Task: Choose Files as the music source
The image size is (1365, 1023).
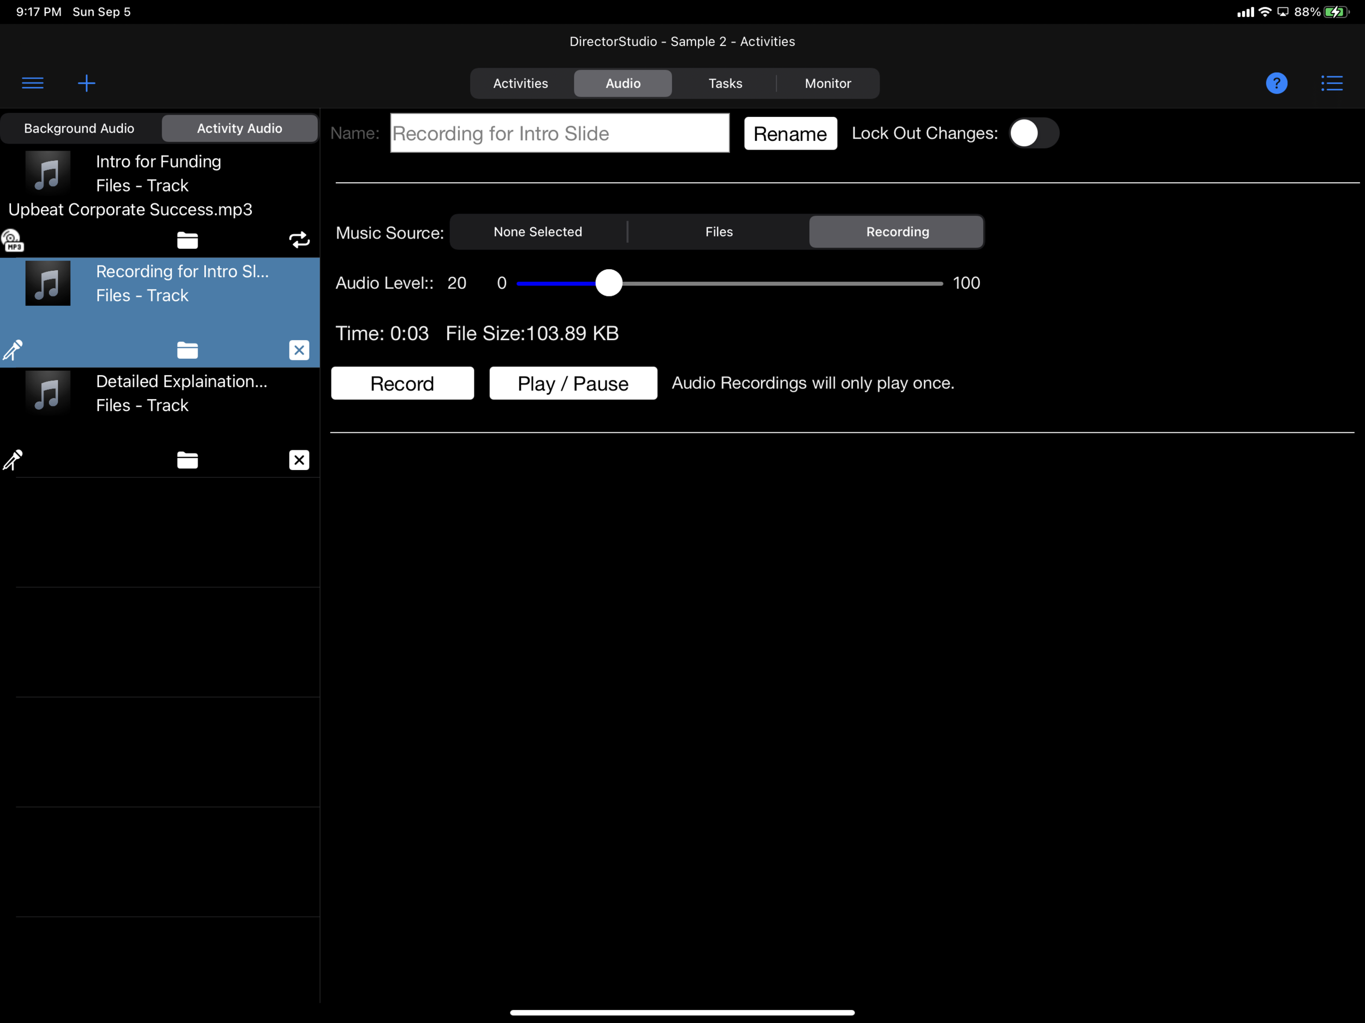Action: (x=719, y=232)
